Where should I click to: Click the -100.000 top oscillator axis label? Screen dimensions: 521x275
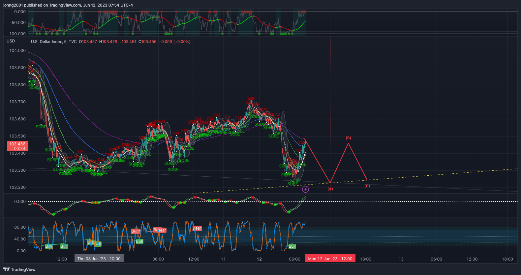(16, 34)
